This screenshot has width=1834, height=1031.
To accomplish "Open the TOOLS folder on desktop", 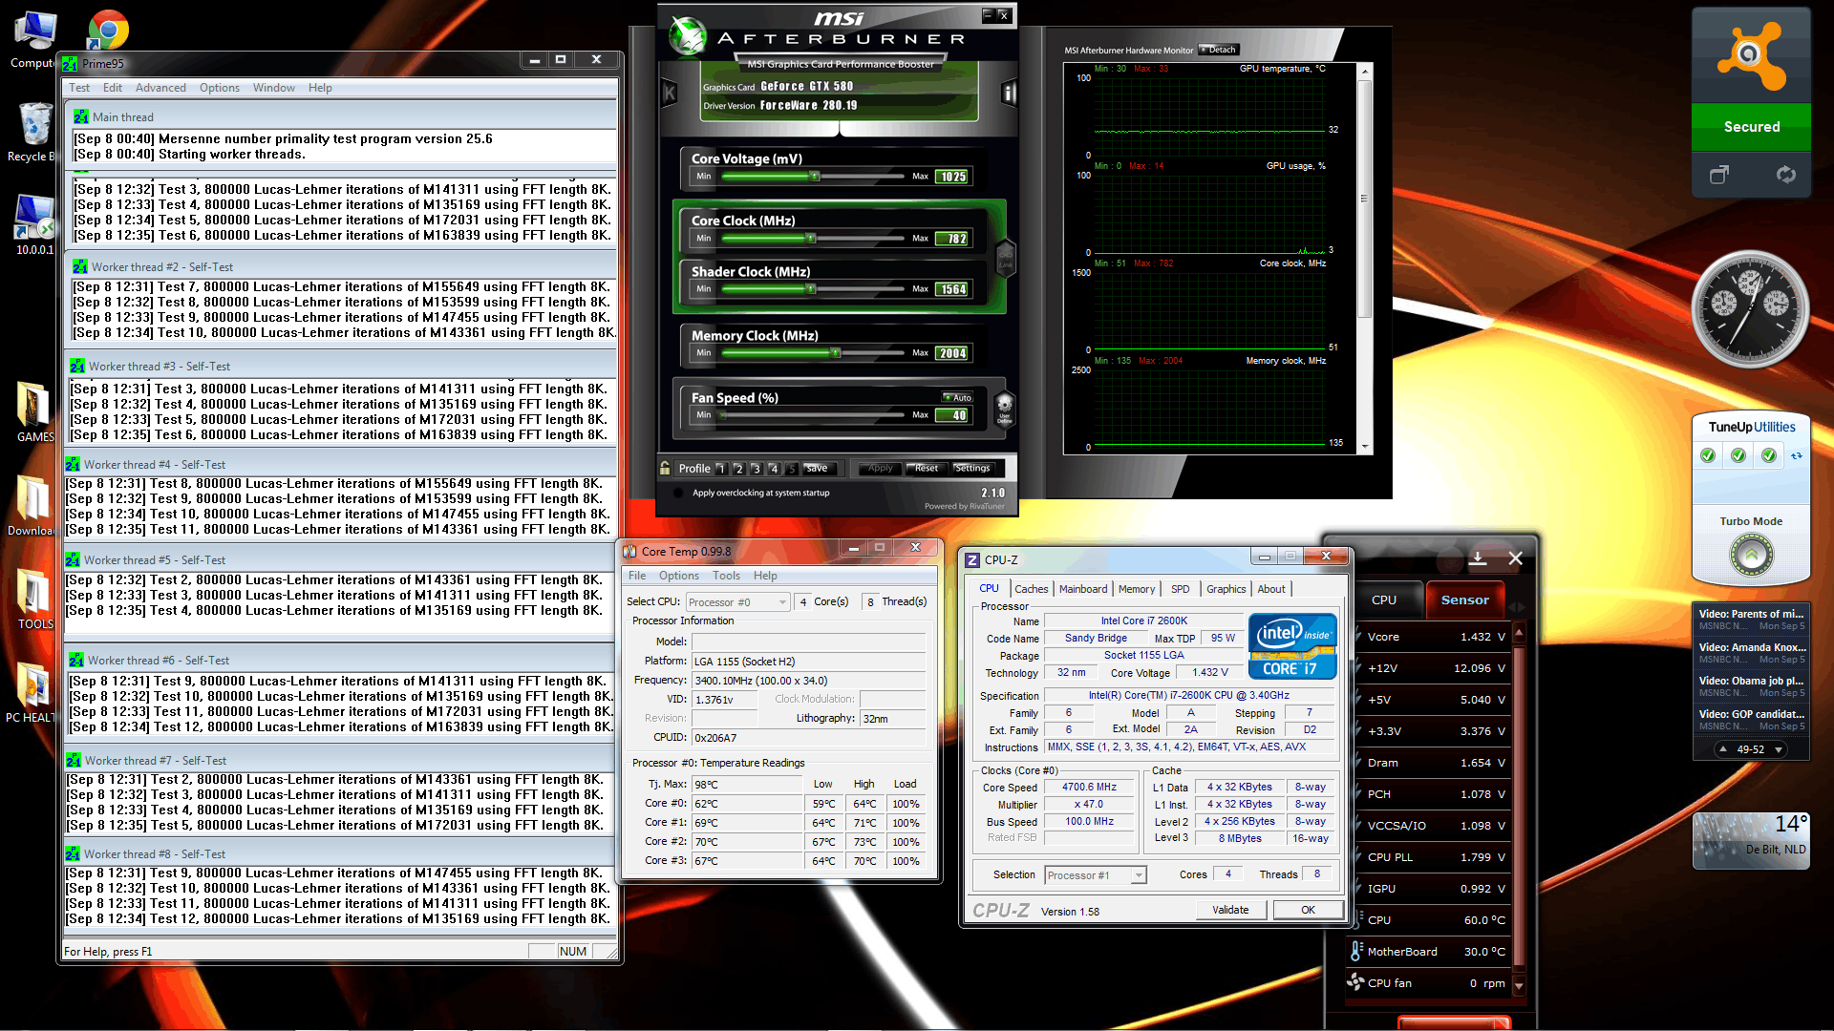I will pyautogui.click(x=34, y=599).
